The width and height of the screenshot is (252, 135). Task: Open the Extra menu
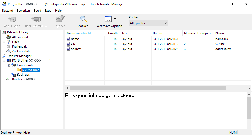point(48,11)
